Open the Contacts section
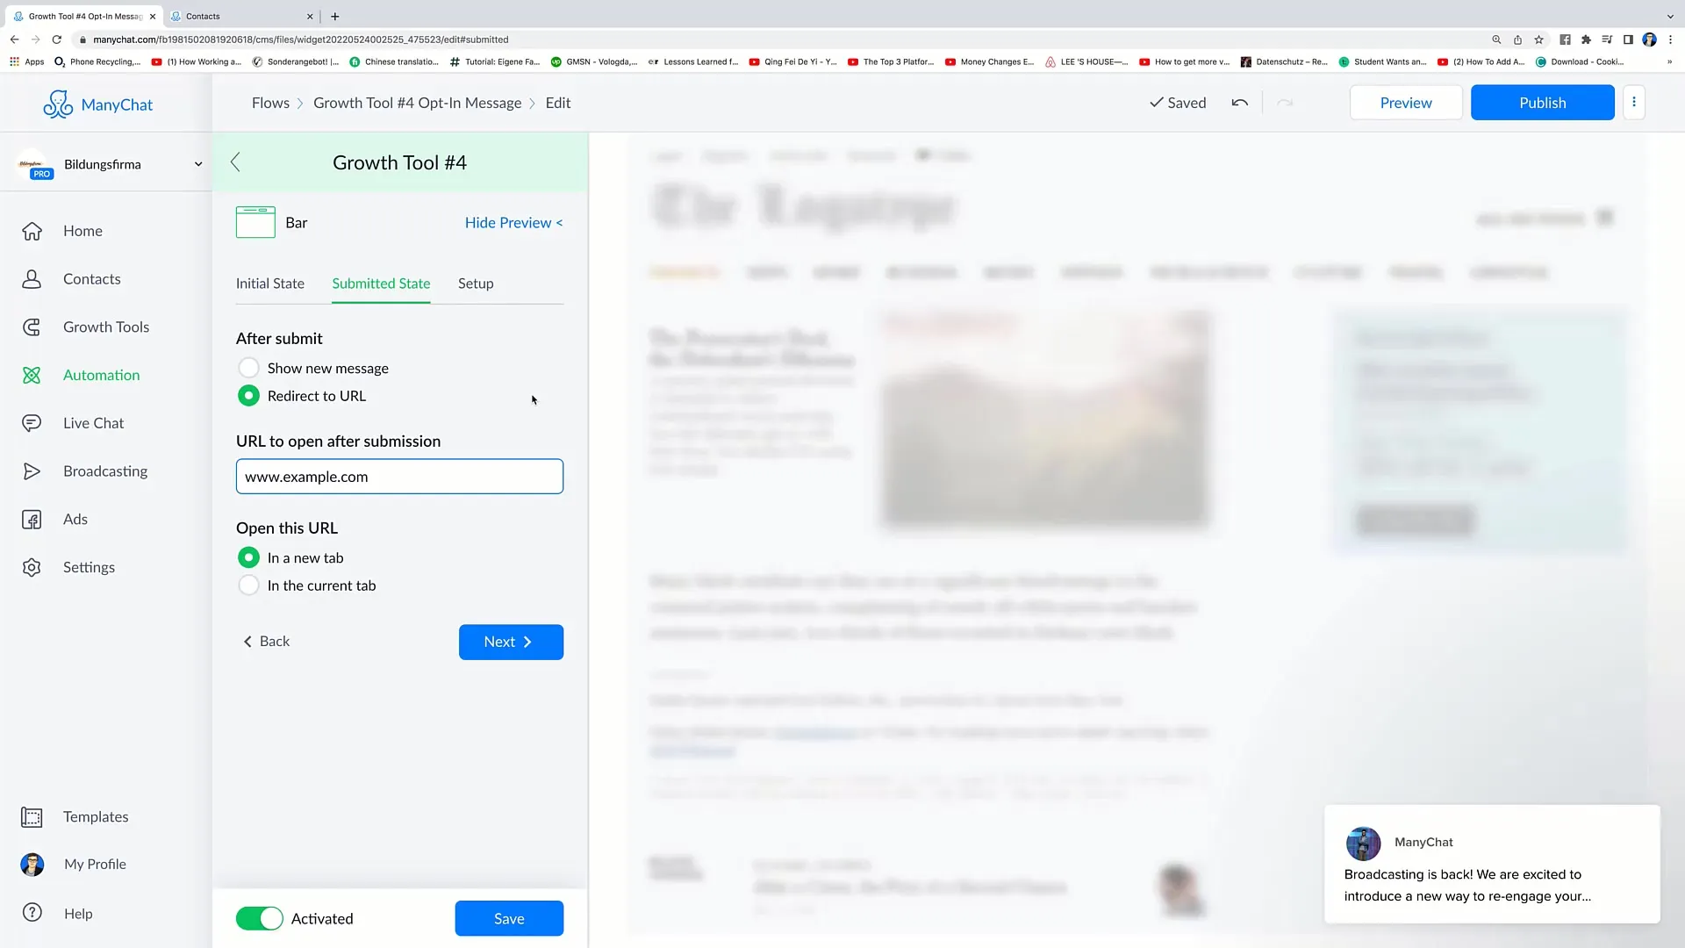This screenshot has width=1685, height=948. pyautogui.click(x=91, y=277)
